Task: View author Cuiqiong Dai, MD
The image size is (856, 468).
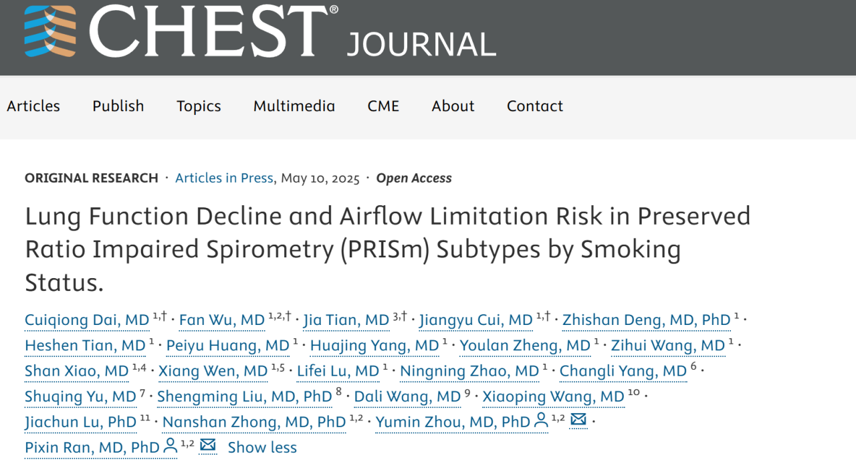Action: pyautogui.click(x=87, y=320)
